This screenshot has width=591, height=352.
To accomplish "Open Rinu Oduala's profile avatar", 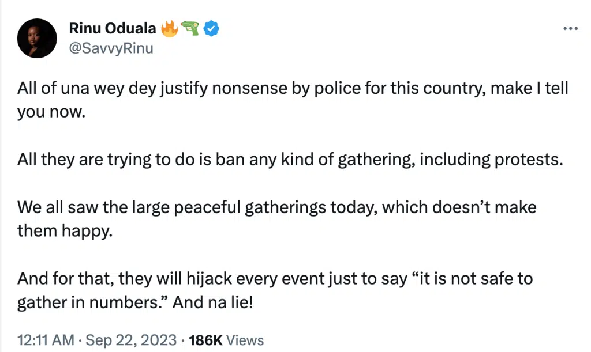I will pos(38,38).
